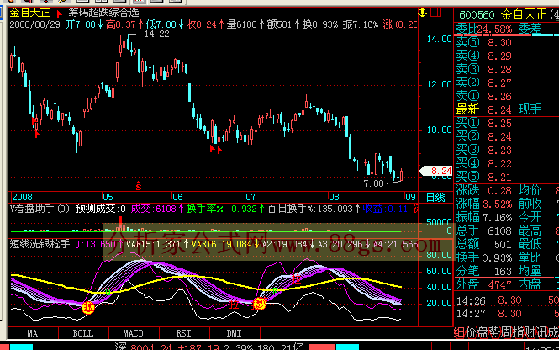Switch to the MA indicator tab
559x350 pixels.
(x=33, y=333)
